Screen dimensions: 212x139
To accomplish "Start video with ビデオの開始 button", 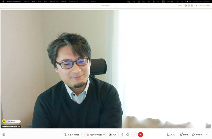I will (x=94, y=135).
